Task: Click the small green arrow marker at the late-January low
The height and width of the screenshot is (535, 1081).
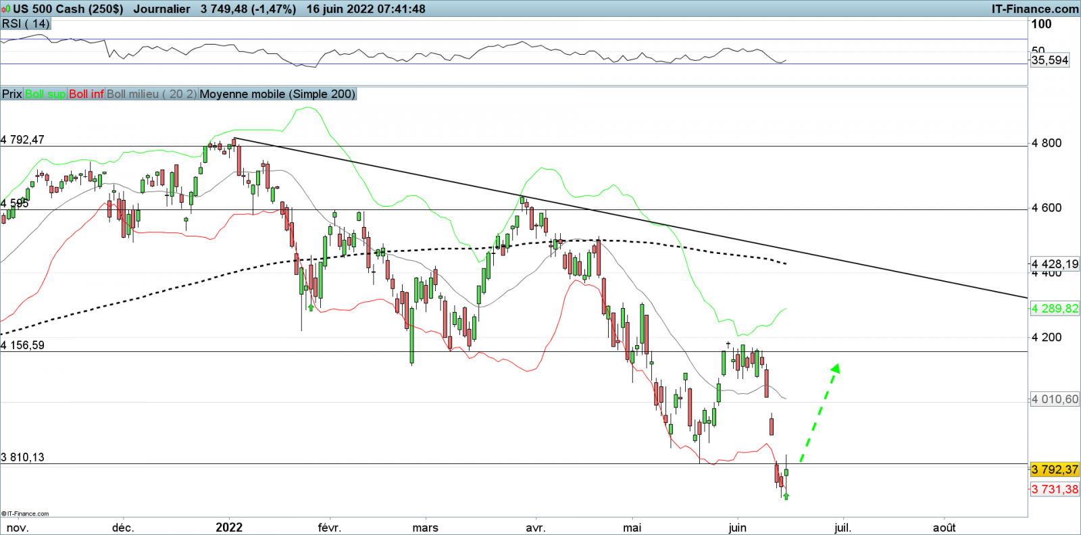Action: coord(311,307)
